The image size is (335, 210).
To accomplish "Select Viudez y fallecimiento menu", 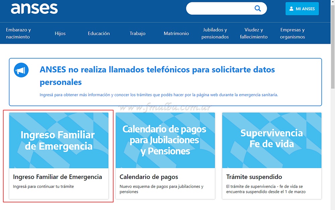I will tap(254, 33).
